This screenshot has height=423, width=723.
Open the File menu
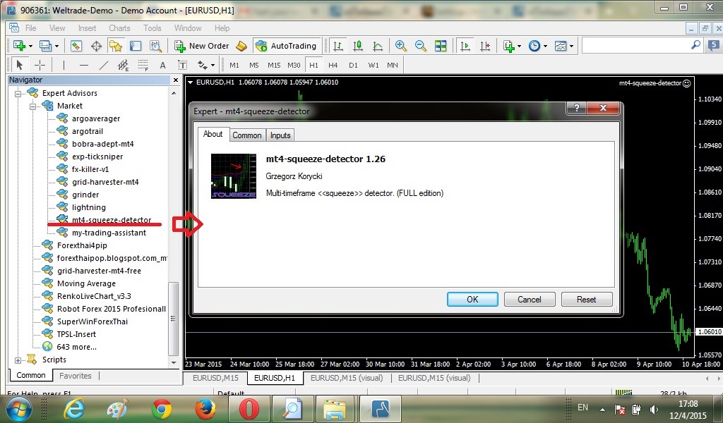tap(30, 28)
